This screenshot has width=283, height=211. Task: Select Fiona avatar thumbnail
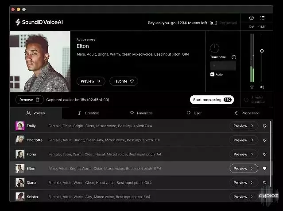pos(20,154)
